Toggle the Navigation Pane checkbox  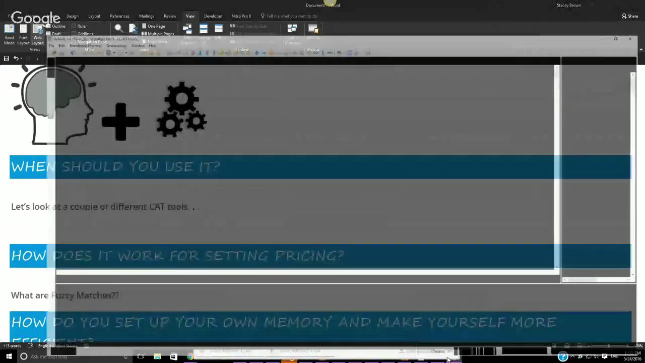click(89, 41)
